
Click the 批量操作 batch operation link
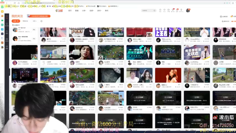(x=16, y=25)
